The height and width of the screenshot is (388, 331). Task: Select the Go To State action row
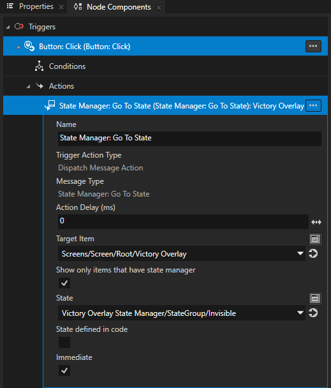click(x=165, y=106)
